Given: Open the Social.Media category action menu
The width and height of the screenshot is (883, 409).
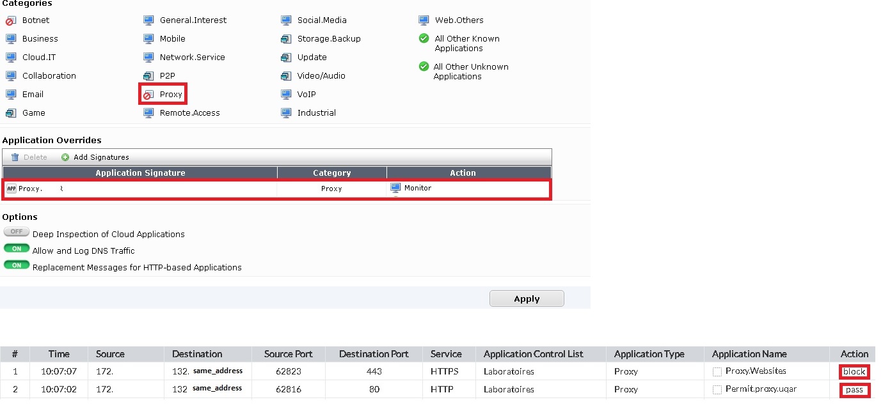Looking at the screenshot, I should 286,20.
